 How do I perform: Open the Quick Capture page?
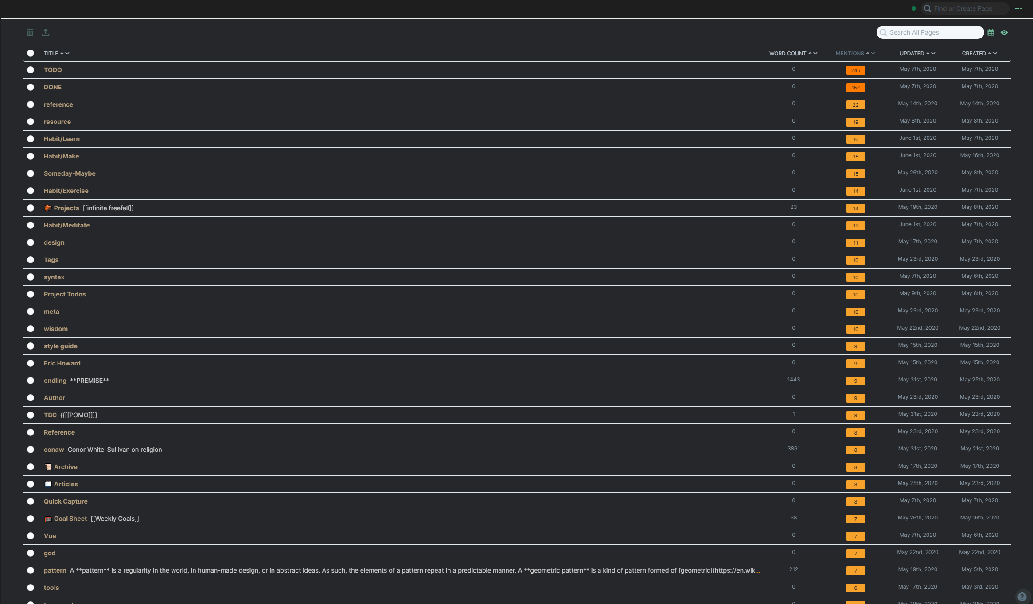pos(66,501)
